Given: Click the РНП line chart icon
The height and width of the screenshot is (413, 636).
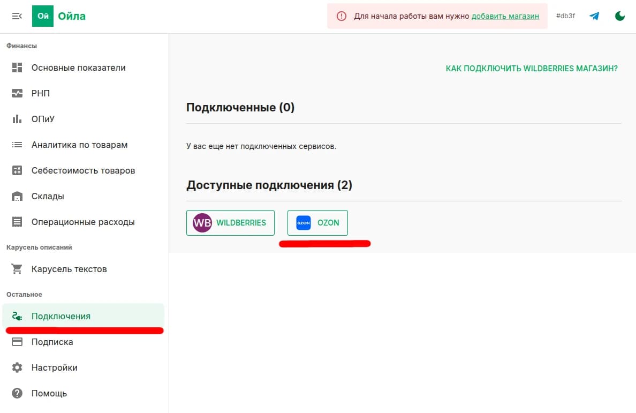Looking at the screenshot, I should tap(17, 93).
